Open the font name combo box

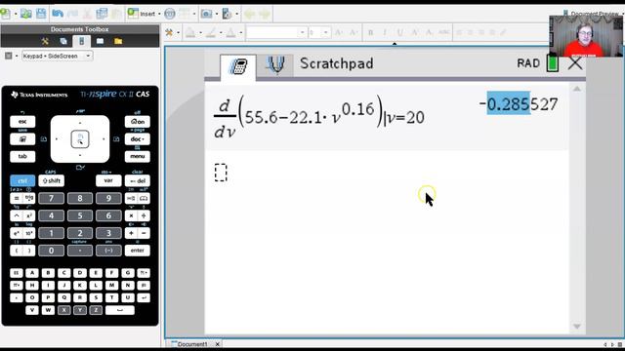click(276, 32)
